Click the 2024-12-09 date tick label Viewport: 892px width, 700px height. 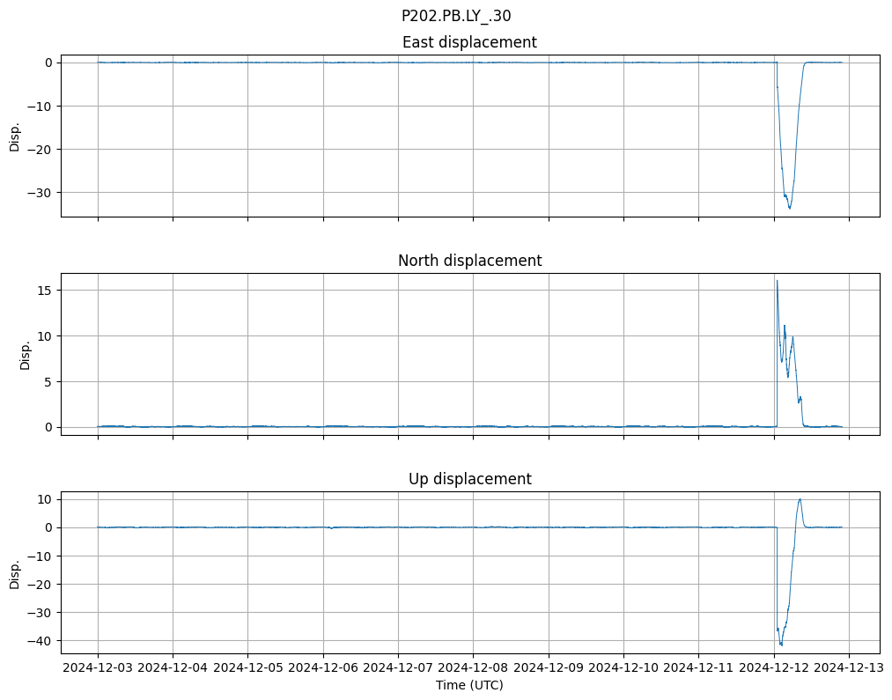coord(549,667)
